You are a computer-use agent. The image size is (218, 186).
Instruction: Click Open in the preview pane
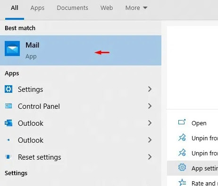click(x=199, y=123)
